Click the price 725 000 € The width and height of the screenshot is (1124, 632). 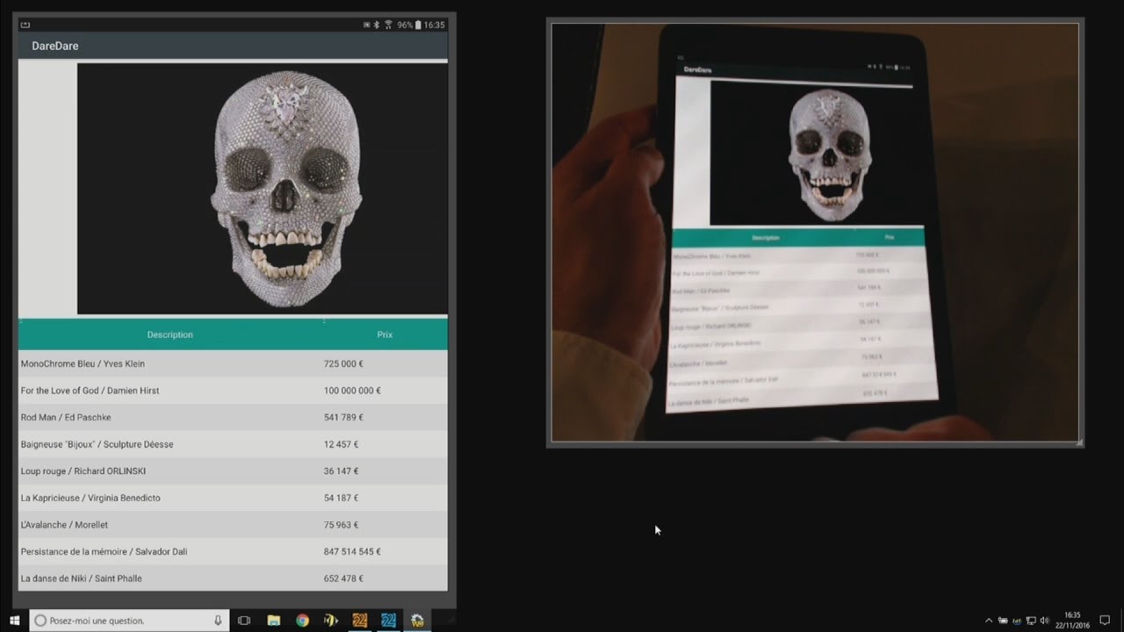click(343, 363)
